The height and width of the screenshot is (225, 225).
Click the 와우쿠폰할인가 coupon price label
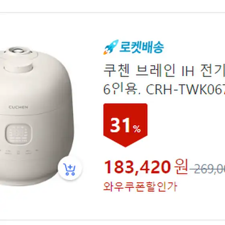(140, 187)
